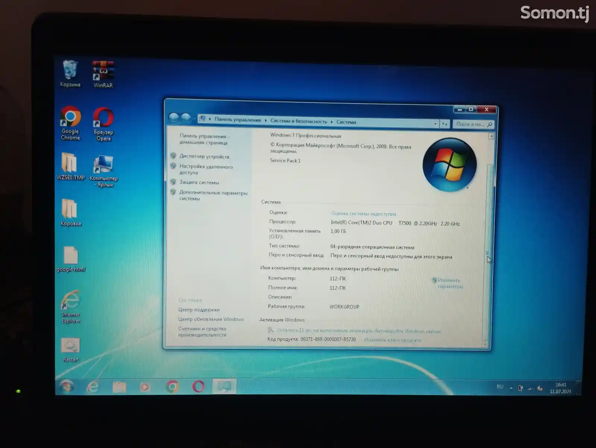Click the 1,00 ГБ memory value
The image size is (596, 448).
coord(338,231)
